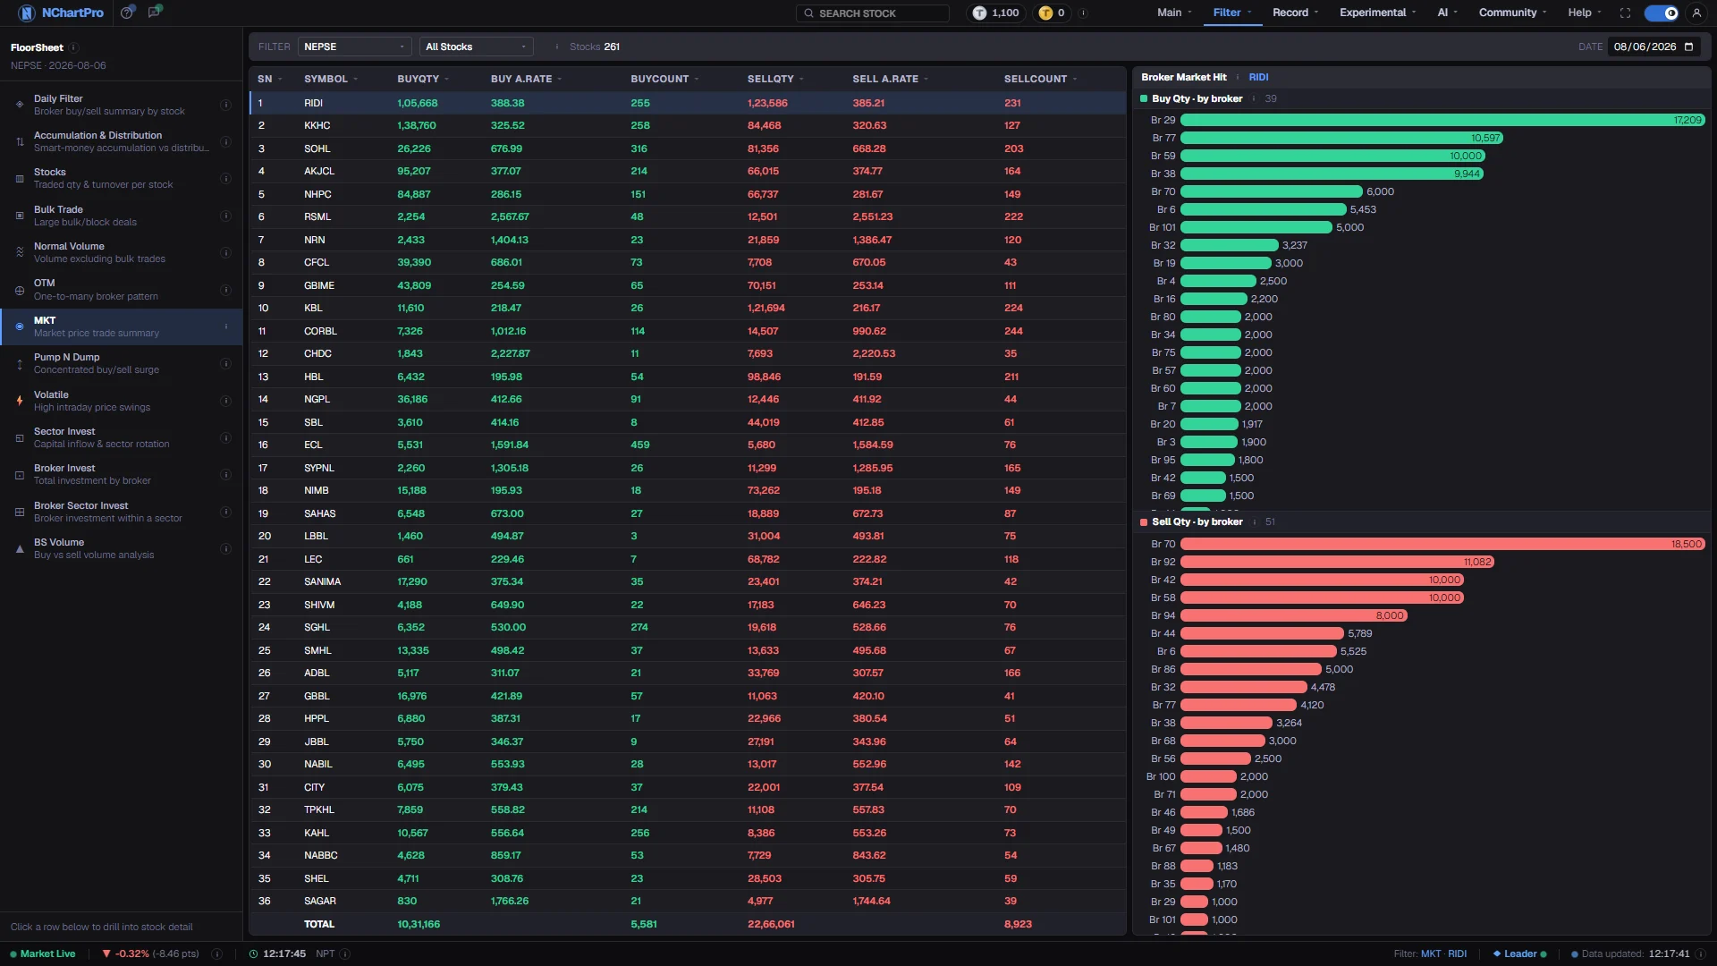Click the RIDI link in Broker Market Hit
Screen dimensions: 1717x966
click(1258, 77)
